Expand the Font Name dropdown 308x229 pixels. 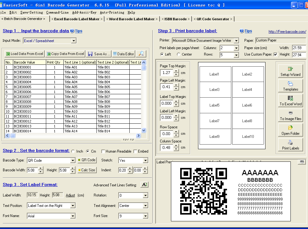pyautogui.click(x=73, y=216)
